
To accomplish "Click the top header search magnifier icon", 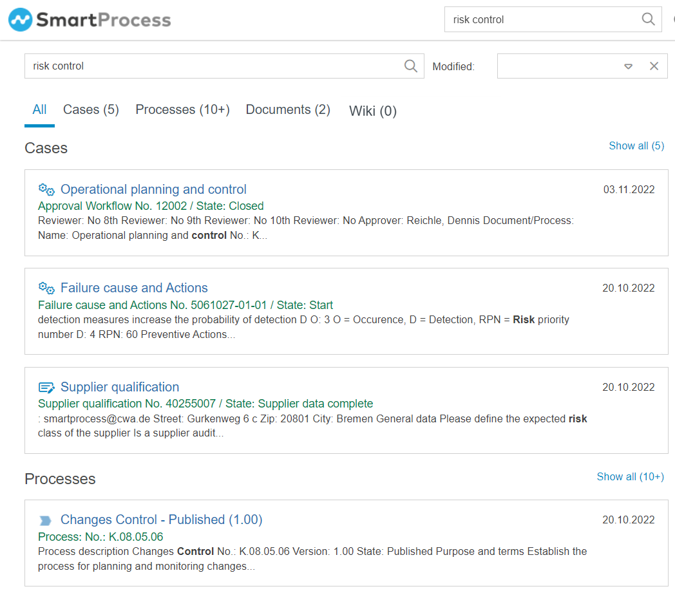I will (648, 19).
